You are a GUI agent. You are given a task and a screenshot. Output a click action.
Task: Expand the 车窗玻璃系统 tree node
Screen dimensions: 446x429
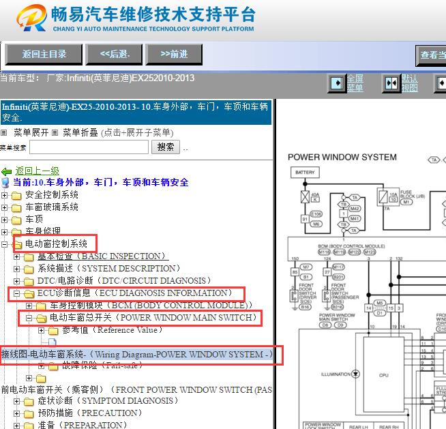[4, 207]
